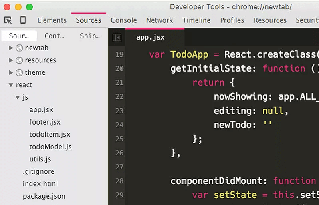
Task: Click the setState variable on line 29
Action: click(235, 195)
